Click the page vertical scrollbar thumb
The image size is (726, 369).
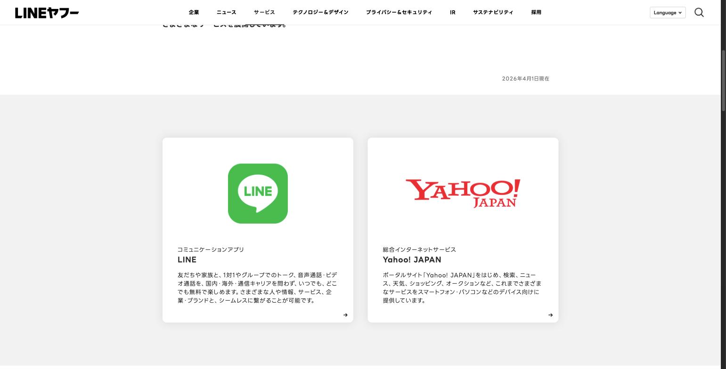723,80
